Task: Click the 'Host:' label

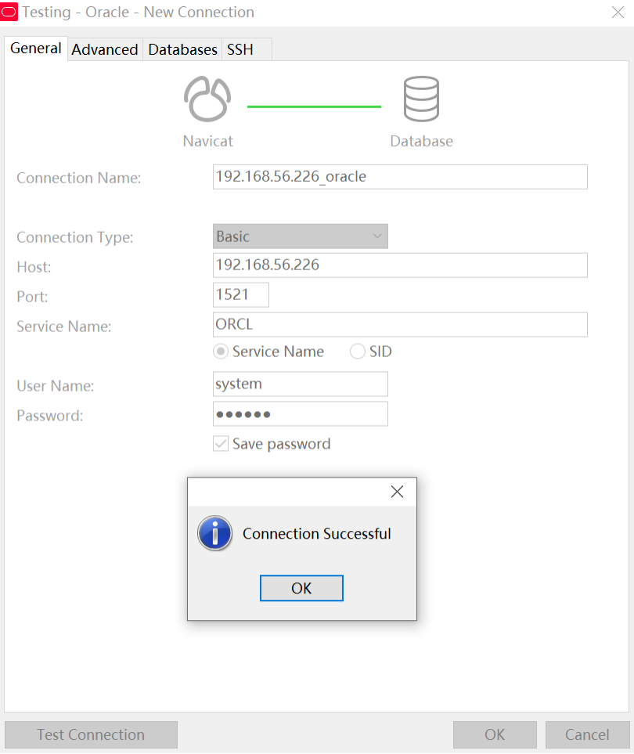Action: pos(34,267)
